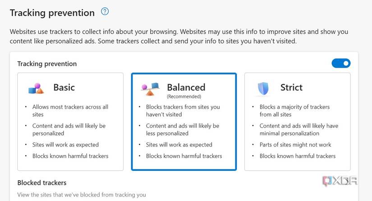Click the "Websites use trackers" description paragraph
The height and width of the screenshot is (201, 372).
tap(179, 37)
